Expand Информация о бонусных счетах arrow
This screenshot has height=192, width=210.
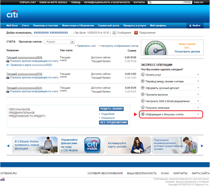point(198,114)
